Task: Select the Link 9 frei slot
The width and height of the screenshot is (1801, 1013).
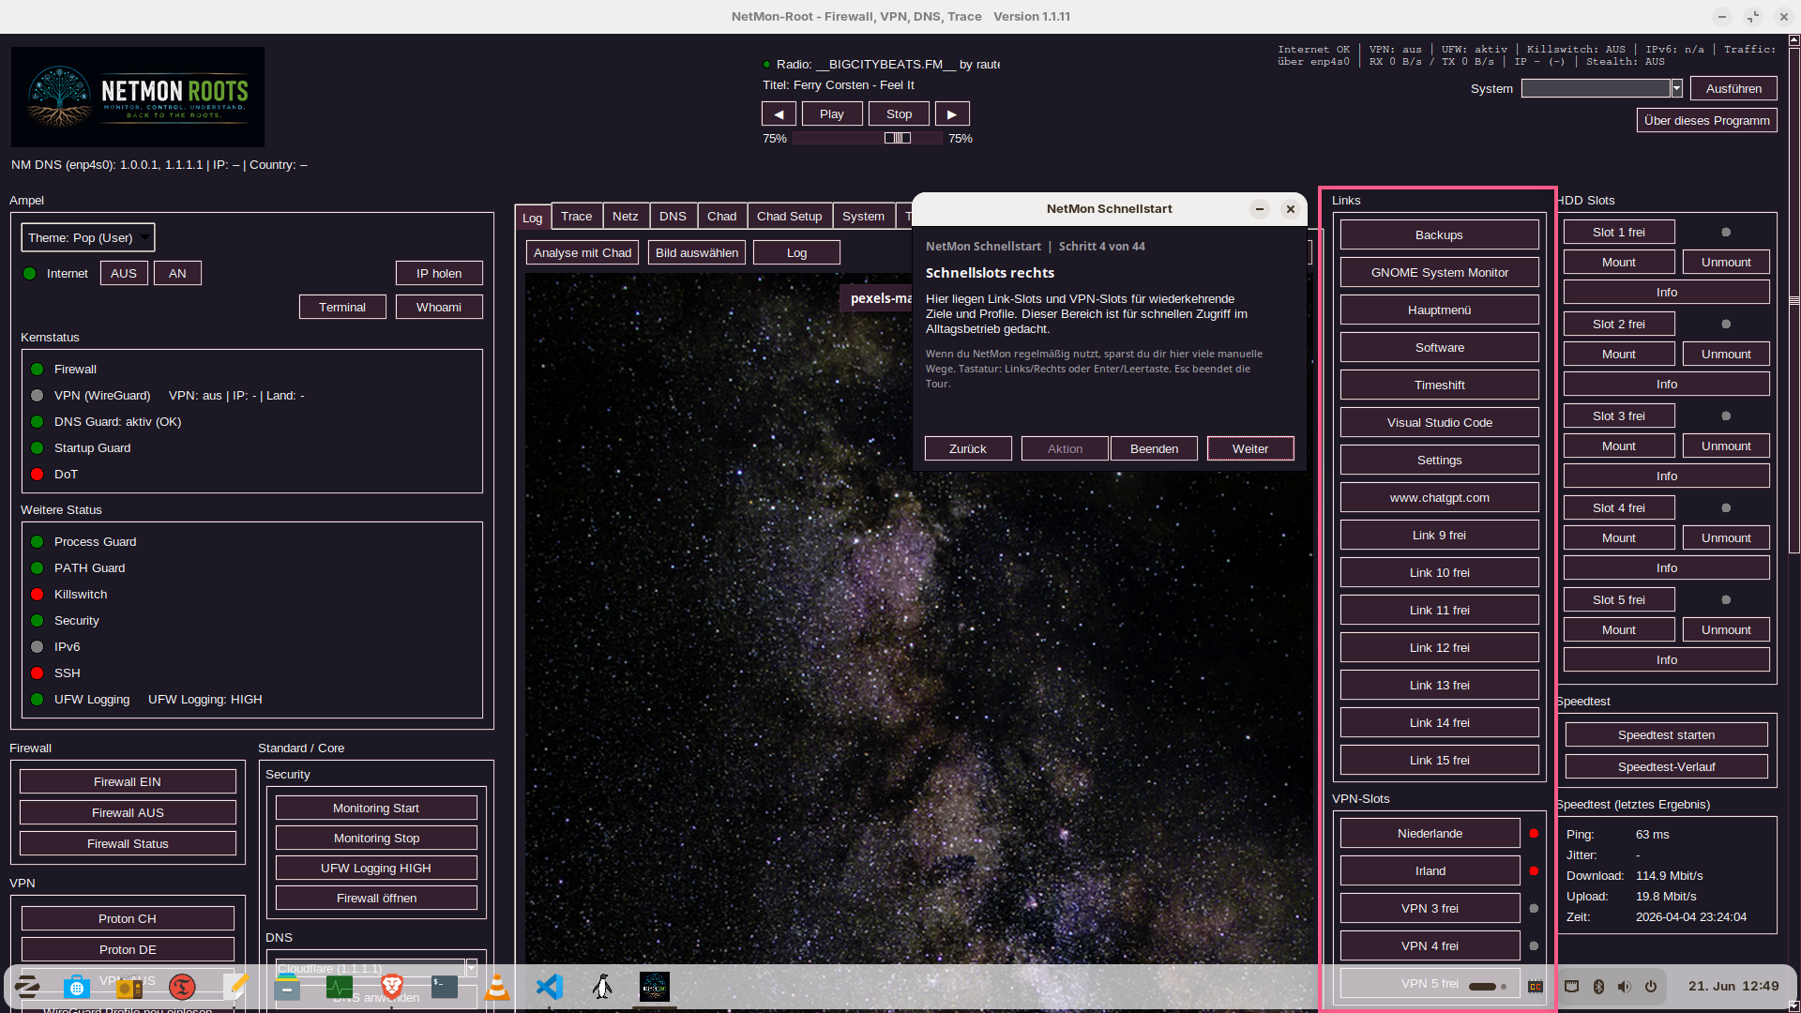Action: click(1439, 536)
